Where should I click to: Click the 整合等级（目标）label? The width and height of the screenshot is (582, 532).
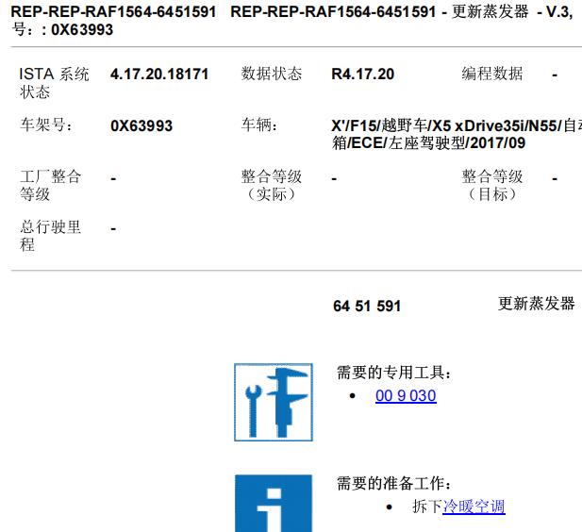pyautogui.click(x=492, y=185)
